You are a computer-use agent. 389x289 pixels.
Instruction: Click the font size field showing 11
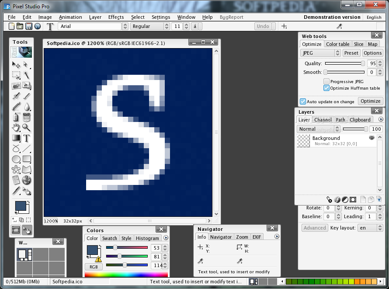[177, 26]
